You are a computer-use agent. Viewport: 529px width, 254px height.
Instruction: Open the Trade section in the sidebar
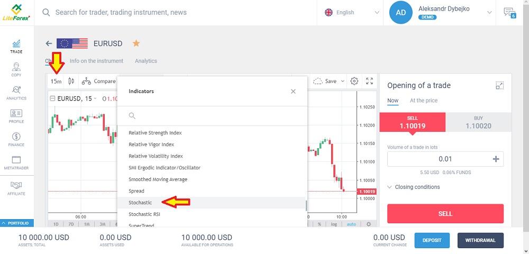click(16, 47)
